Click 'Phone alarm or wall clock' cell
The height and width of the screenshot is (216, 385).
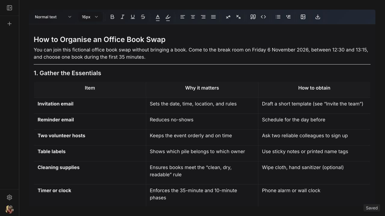(314, 195)
